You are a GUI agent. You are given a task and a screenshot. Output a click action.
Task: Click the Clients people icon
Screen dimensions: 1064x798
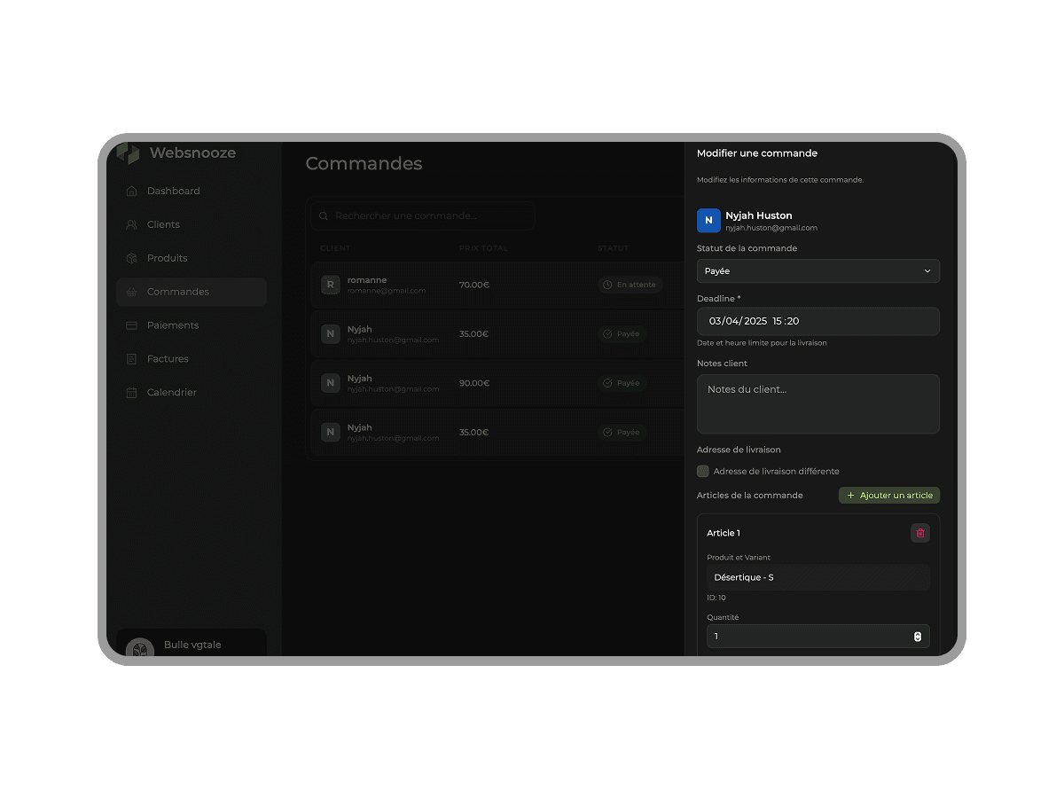pos(131,224)
